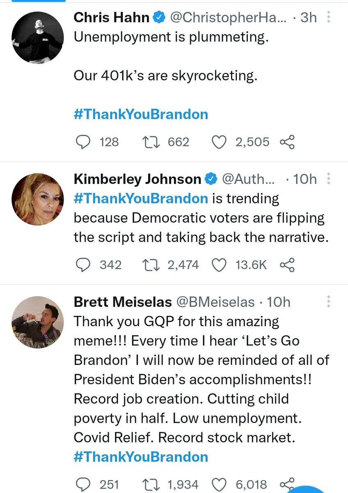
Task: Open #ThankYouBrandon hashtag in Chris Hahn's tweet
Action: 141,114
